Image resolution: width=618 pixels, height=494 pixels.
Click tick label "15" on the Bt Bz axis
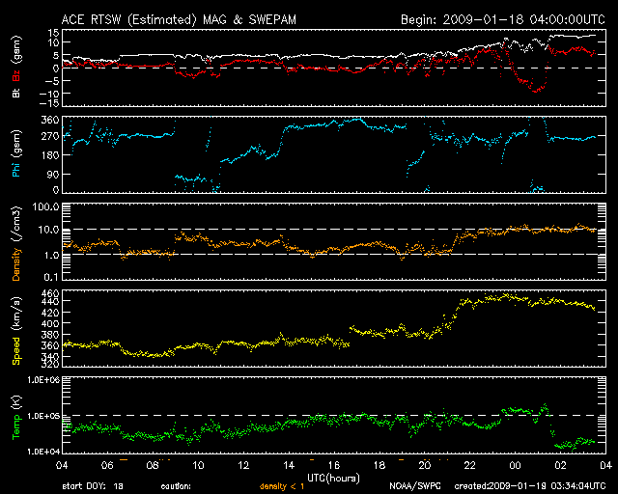coord(54,33)
